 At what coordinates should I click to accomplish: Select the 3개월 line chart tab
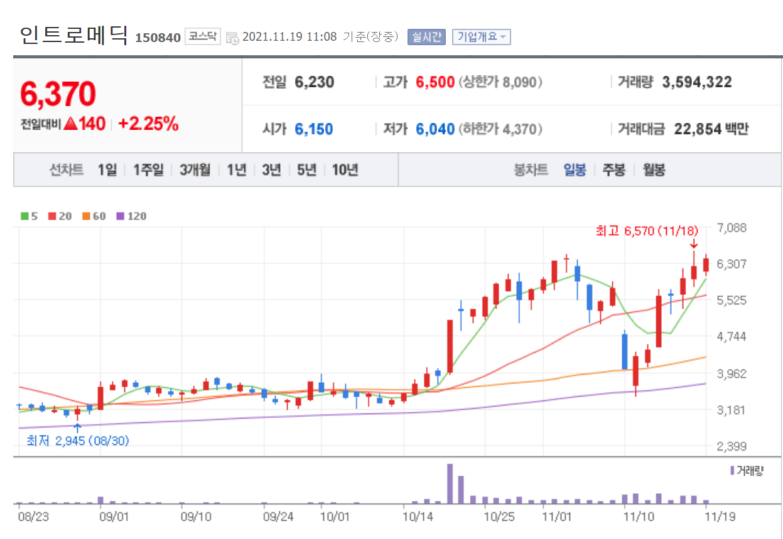click(195, 169)
